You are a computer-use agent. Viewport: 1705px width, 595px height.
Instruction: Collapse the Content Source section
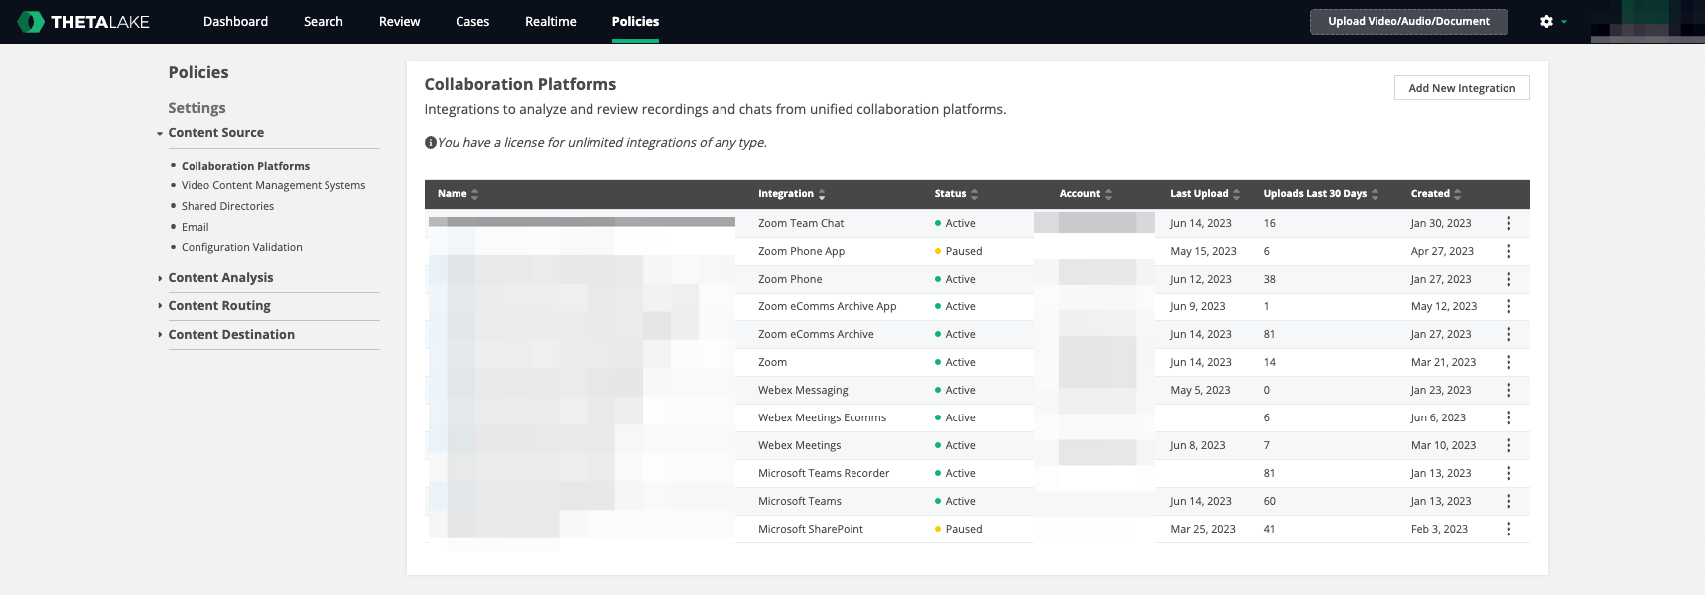pos(215,132)
